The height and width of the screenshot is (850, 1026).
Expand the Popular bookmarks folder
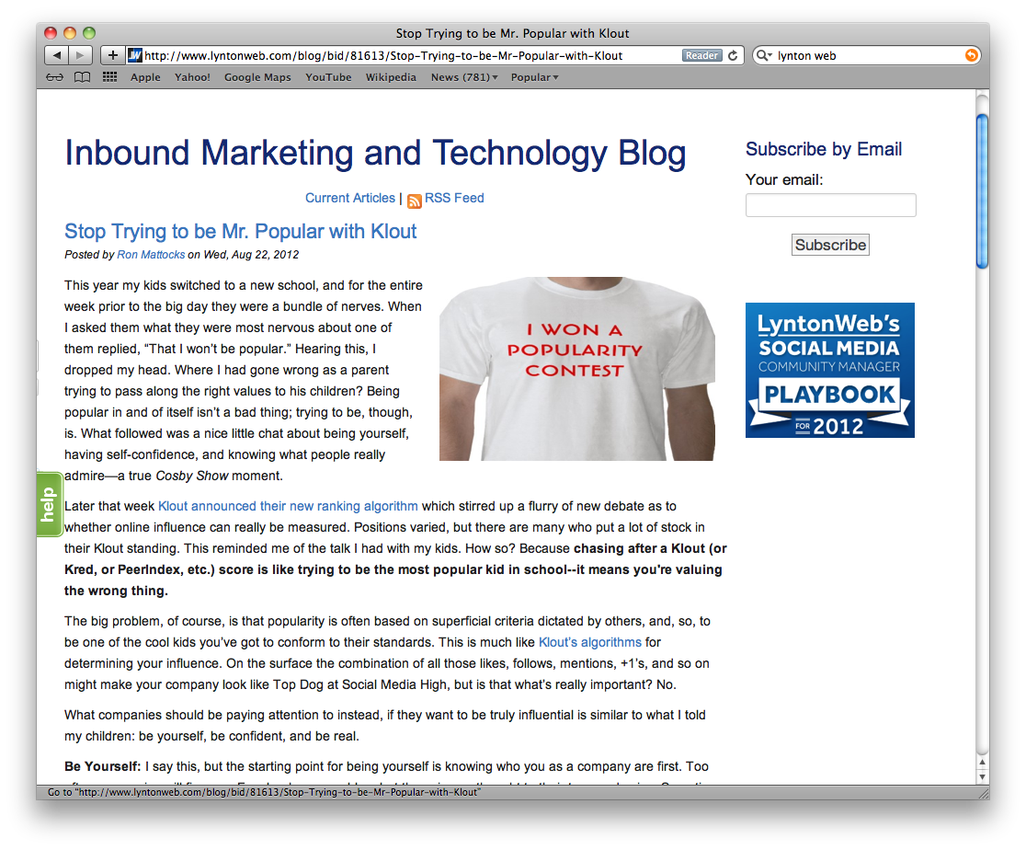[534, 77]
